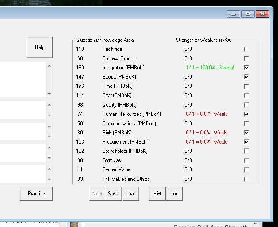Click the first white text box

coord(23,79)
